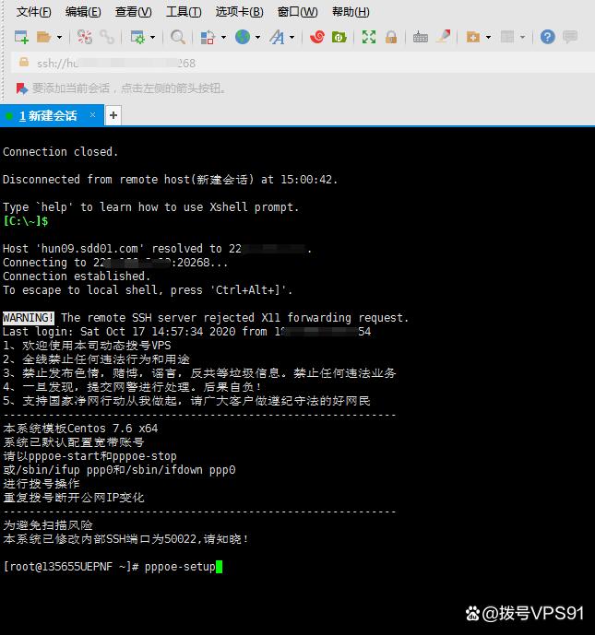Click the 本系统模板Centos 7.6 x64 line
This screenshot has width=595, height=635.
80,429
